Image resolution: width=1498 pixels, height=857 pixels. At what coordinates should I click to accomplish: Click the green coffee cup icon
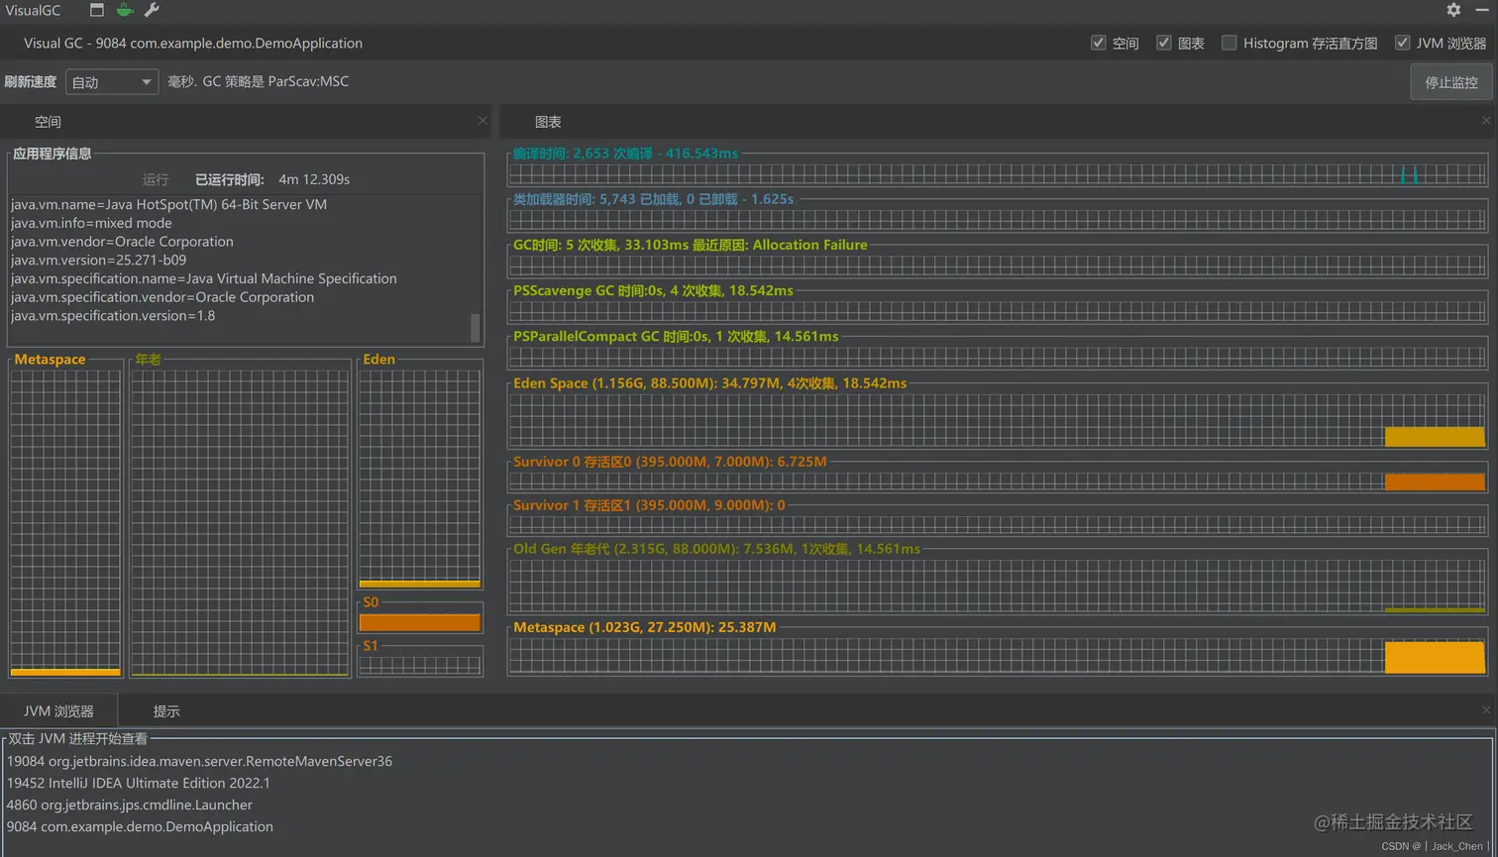(124, 10)
